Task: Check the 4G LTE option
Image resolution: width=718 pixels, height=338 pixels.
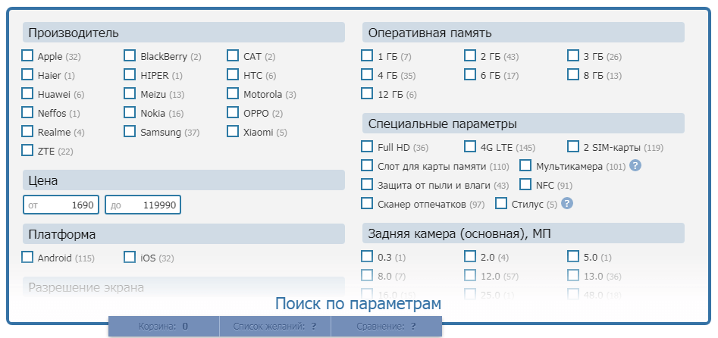Action: coord(471,147)
